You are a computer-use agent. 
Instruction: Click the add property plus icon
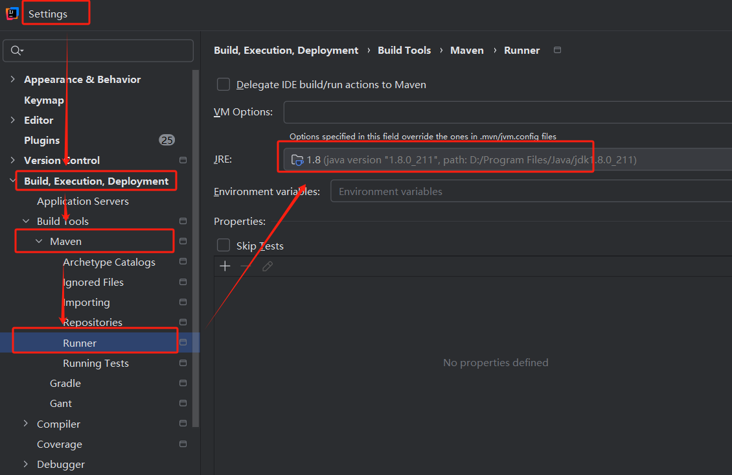[225, 266]
